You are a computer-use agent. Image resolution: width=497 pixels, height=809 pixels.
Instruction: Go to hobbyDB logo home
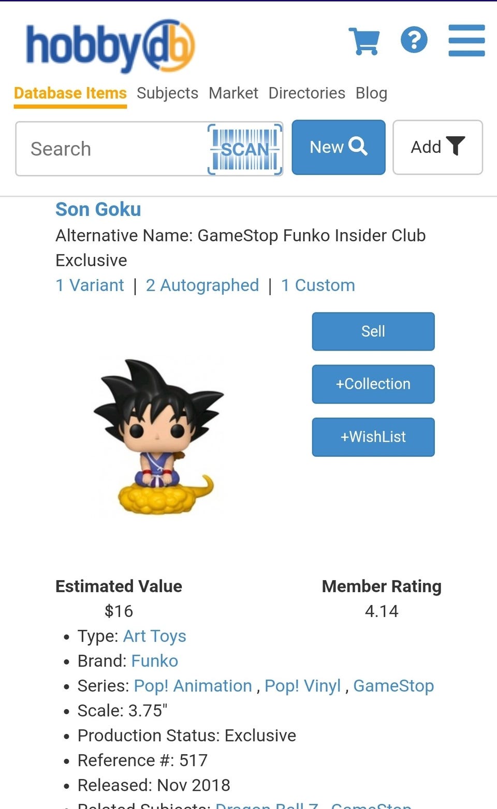click(x=110, y=46)
